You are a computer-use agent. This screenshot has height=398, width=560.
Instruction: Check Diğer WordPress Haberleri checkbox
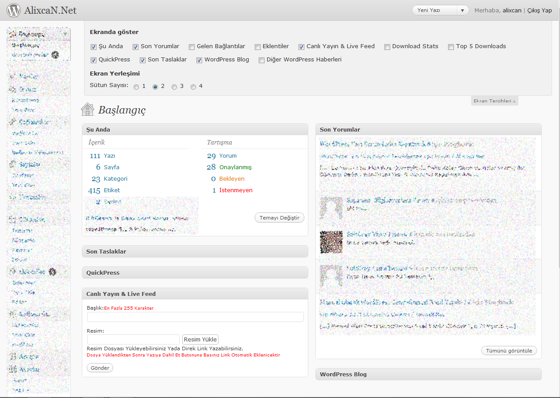pyautogui.click(x=261, y=60)
